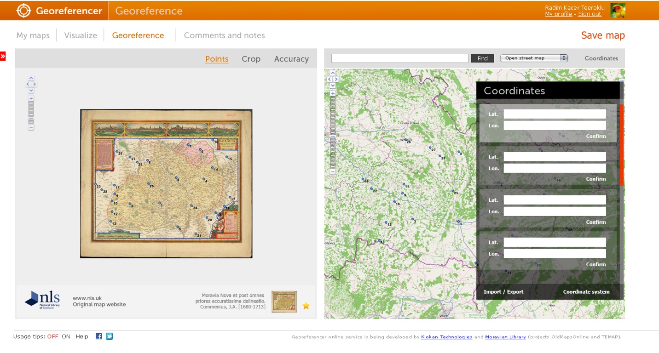
Task: Open the 'Open street map' base layer dropdown
Action: 534,58
